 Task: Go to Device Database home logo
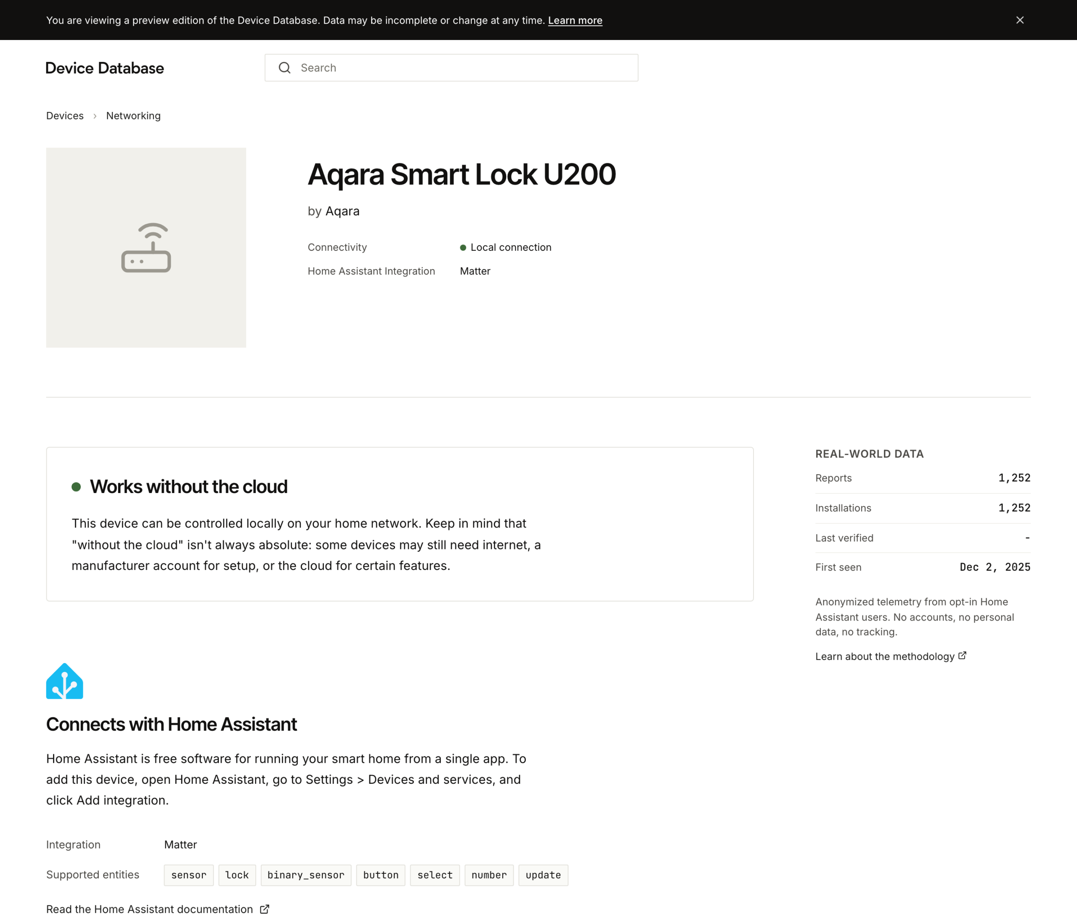pos(104,68)
